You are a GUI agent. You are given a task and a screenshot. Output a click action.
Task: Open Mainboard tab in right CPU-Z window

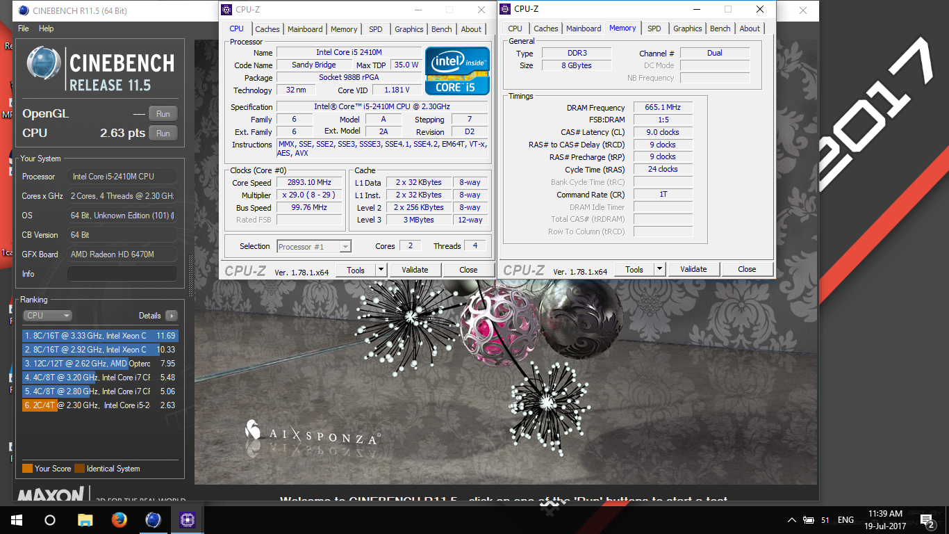(x=584, y=29)
